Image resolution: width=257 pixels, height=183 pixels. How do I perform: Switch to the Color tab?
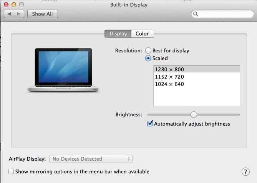click(x=142, y=34)
